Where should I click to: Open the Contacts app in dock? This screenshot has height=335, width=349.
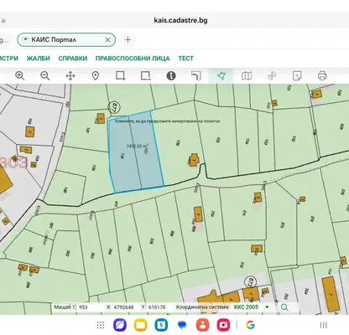203,325
